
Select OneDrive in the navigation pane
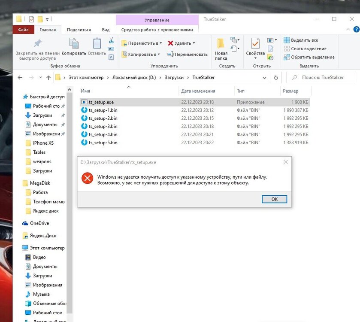(35, 223)
